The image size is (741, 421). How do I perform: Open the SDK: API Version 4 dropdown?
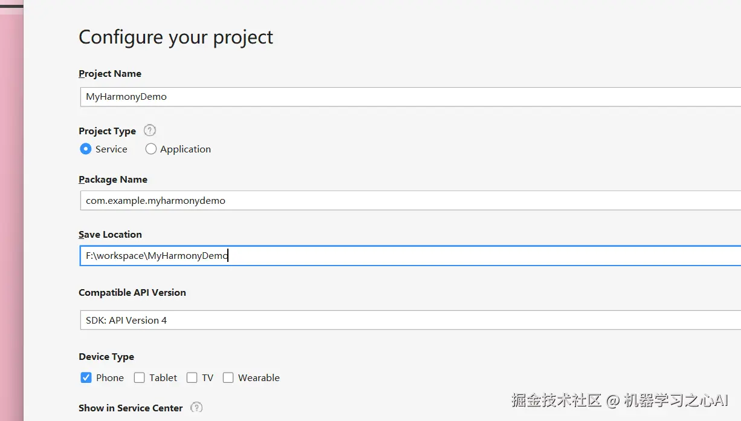point(410,320)
